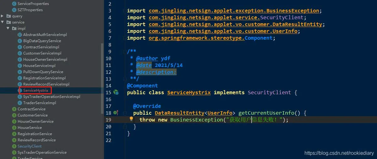Expand the query package node
377x159 pixels.
[3, 16]
